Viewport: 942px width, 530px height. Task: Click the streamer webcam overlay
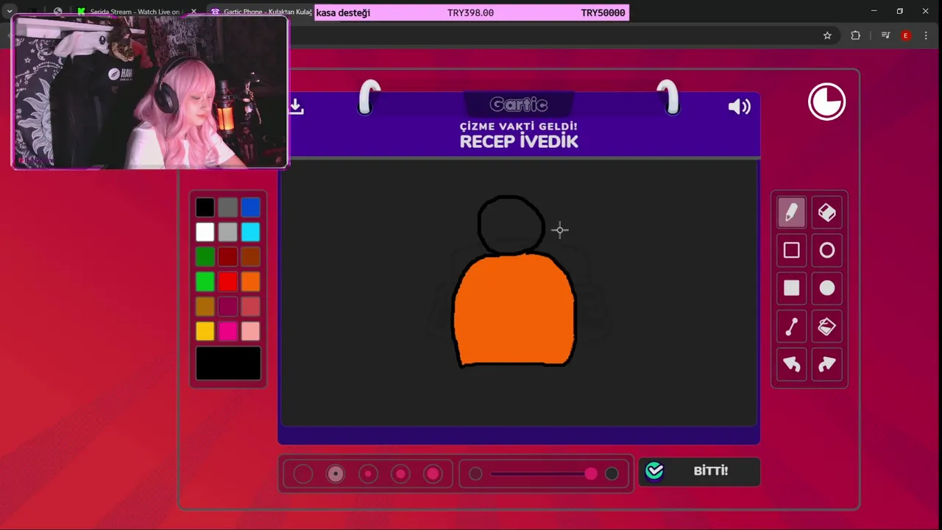(x=150, y=93)
